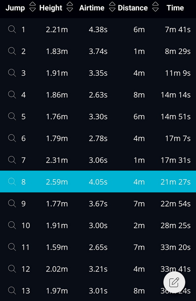Tap the magnifier icon beside jump 3
The height and width of the screenshot is (301, 196).
point(12,73)
